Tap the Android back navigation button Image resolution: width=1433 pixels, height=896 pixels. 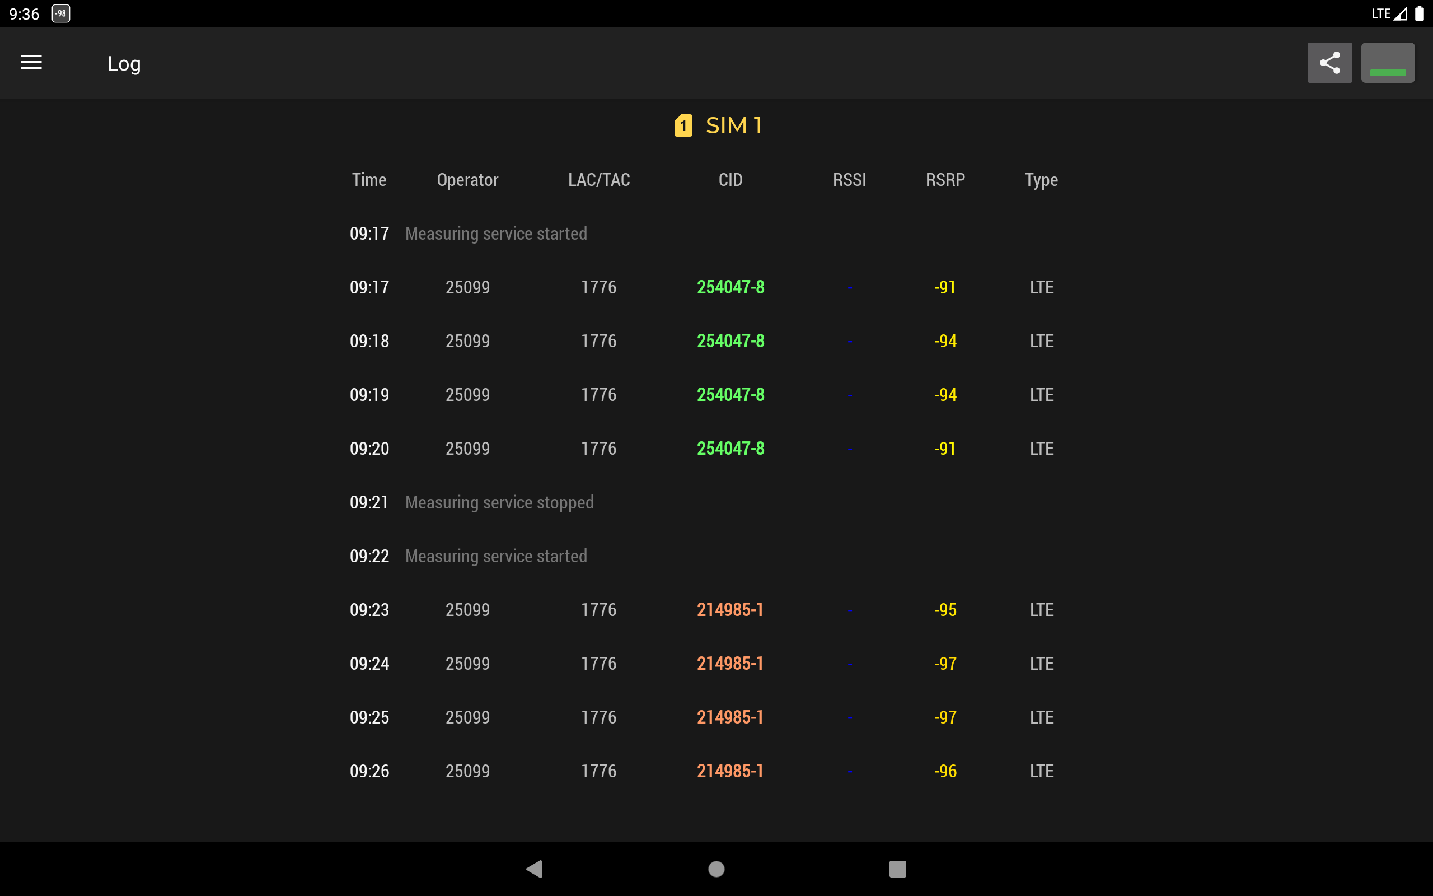[x=534, y=869]
